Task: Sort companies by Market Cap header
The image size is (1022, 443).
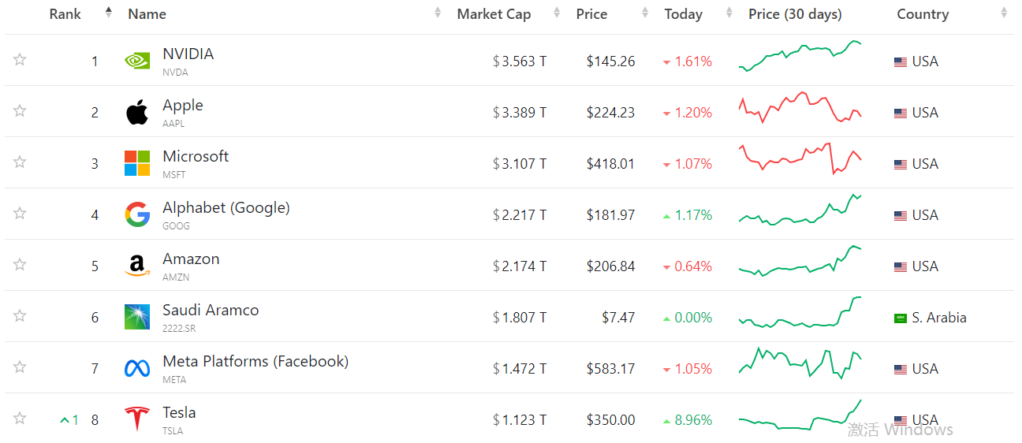Action: pyautogui.click(x=494, y=14)
